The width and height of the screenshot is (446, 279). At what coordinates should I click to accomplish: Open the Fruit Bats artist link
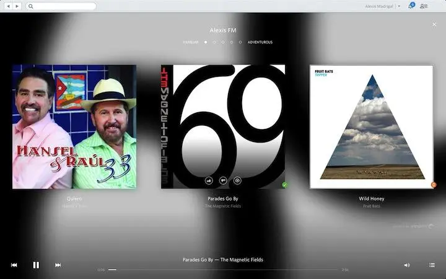click(x=372, y=206)
